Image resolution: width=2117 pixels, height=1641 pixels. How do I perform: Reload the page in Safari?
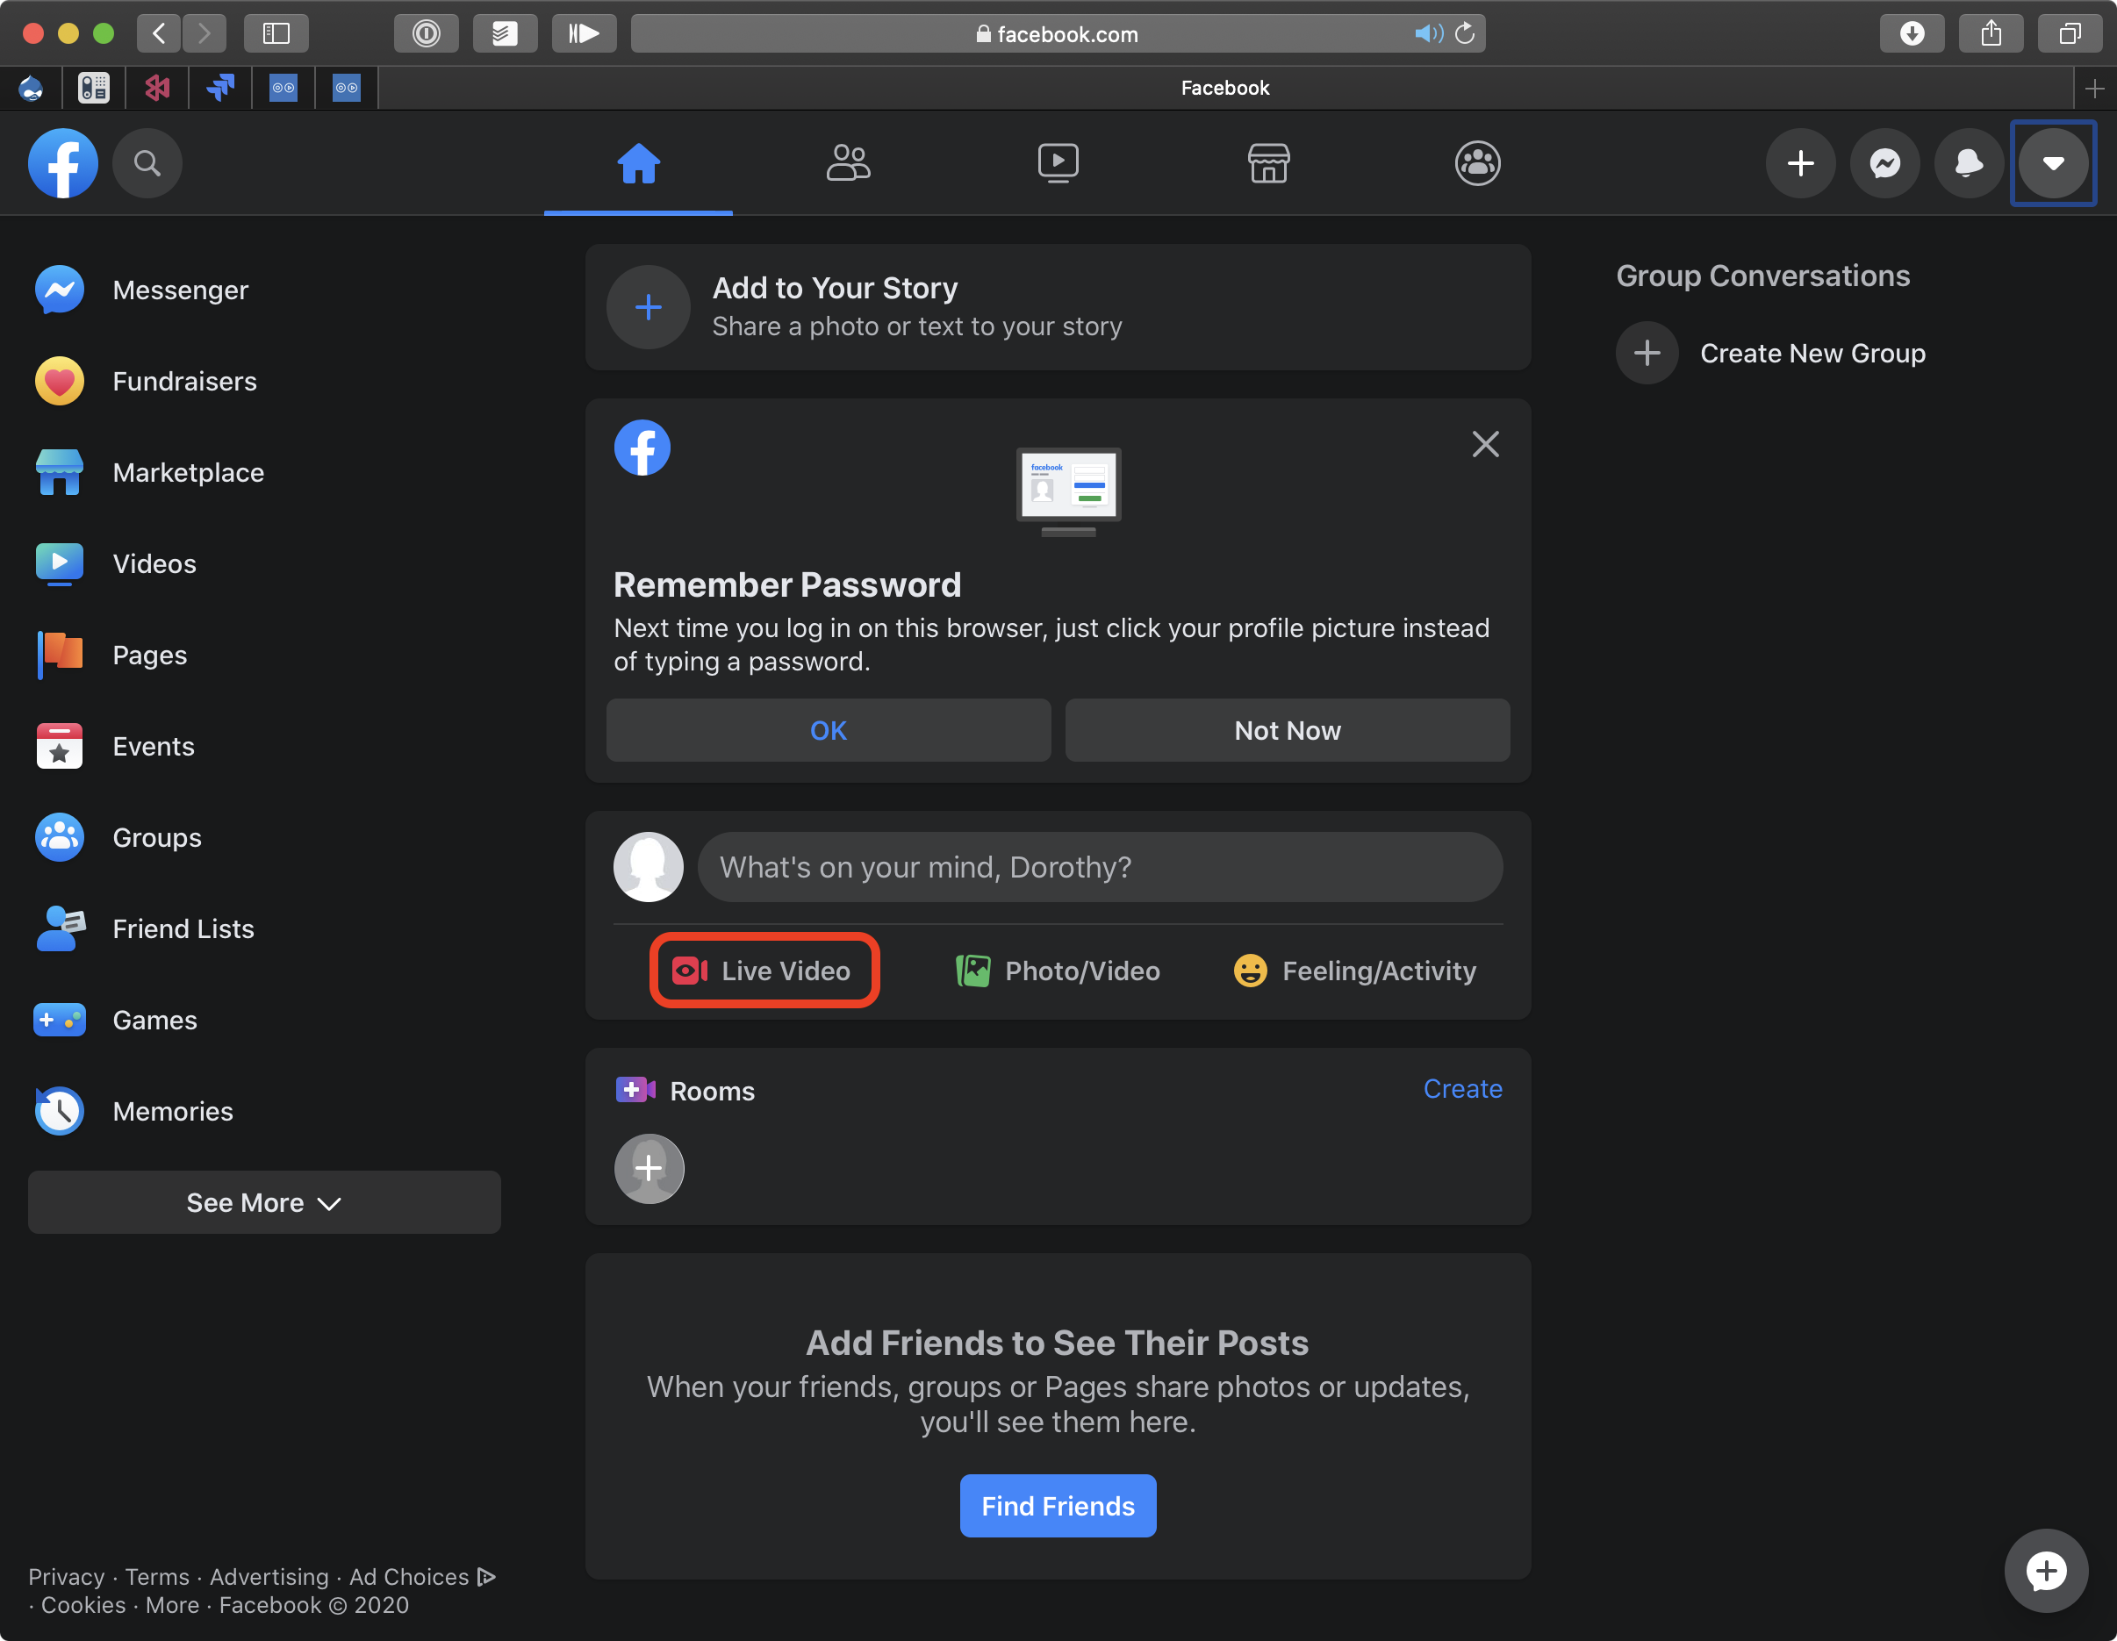click(x=1465, y=34)
